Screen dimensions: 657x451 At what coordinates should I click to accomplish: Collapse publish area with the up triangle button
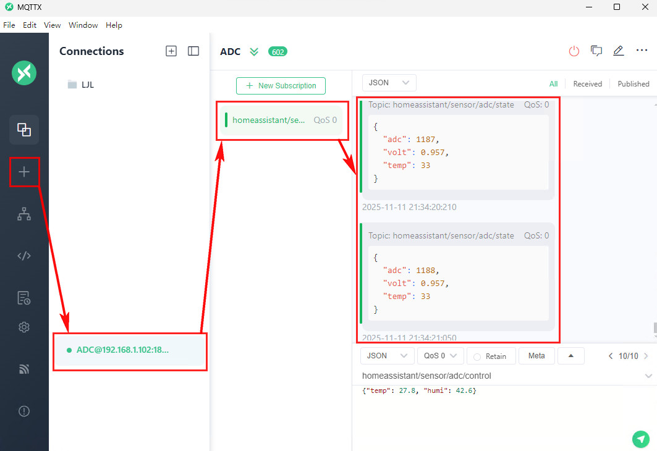point(570,356)
